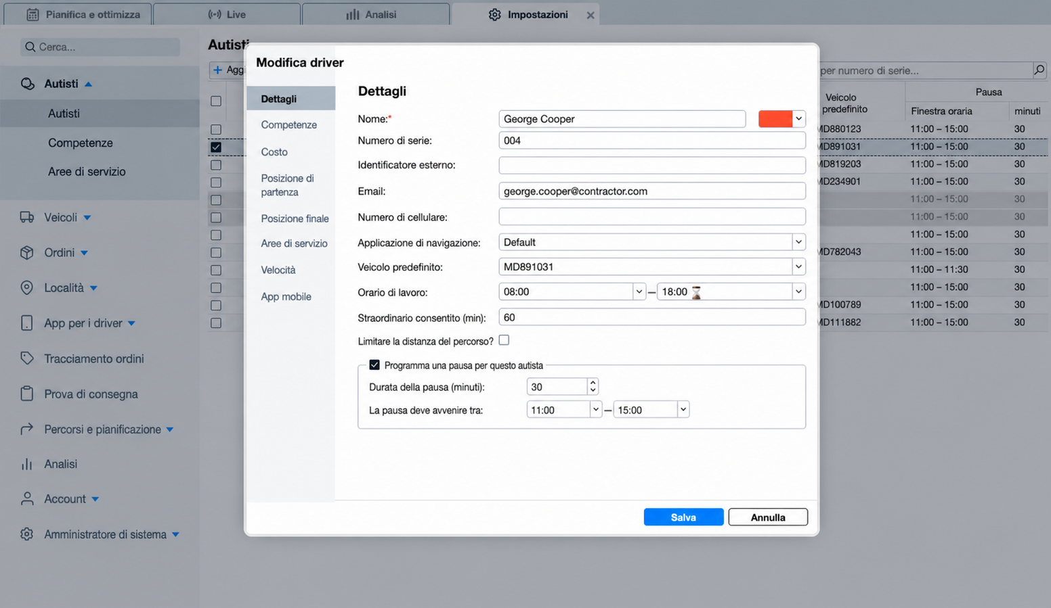Open Veicolo predefinito dropdown

(798, 266)
